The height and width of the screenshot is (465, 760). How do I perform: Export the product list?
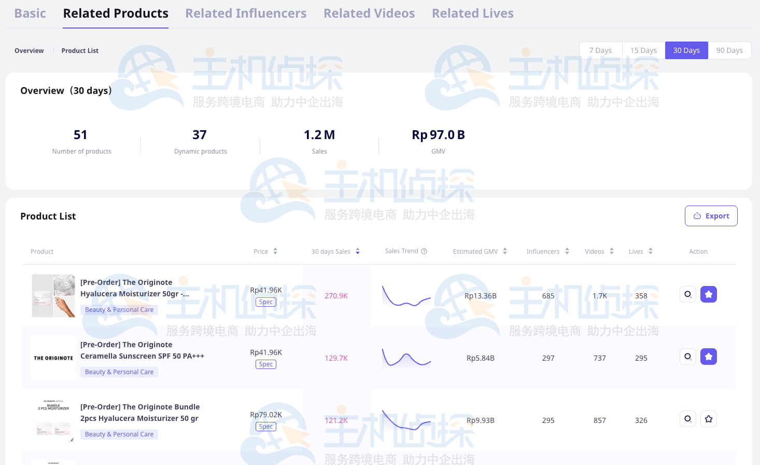(711, 216)
